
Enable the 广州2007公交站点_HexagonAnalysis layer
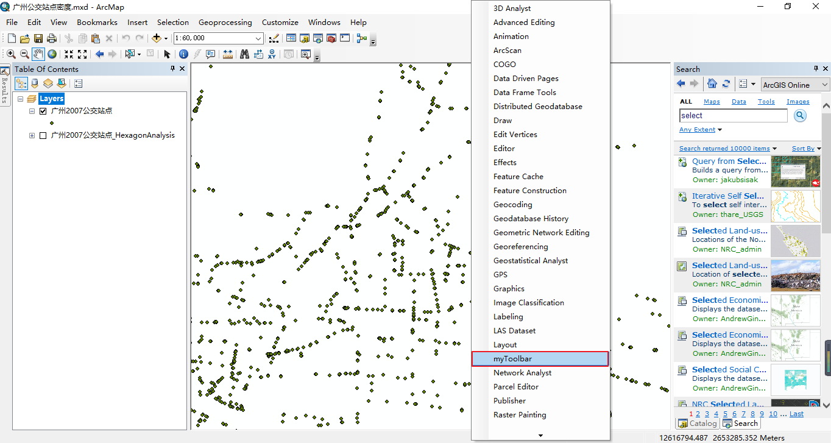pyautogui.click(x=43, y=135)
